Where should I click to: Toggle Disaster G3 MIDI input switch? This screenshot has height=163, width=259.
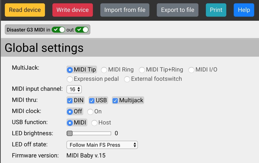click(x=58, y=30)
